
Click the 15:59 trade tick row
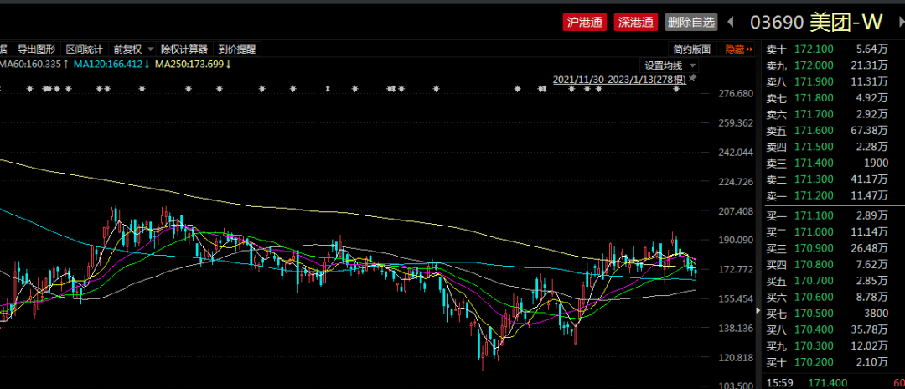pyautogui.click(x=835, y=382)
